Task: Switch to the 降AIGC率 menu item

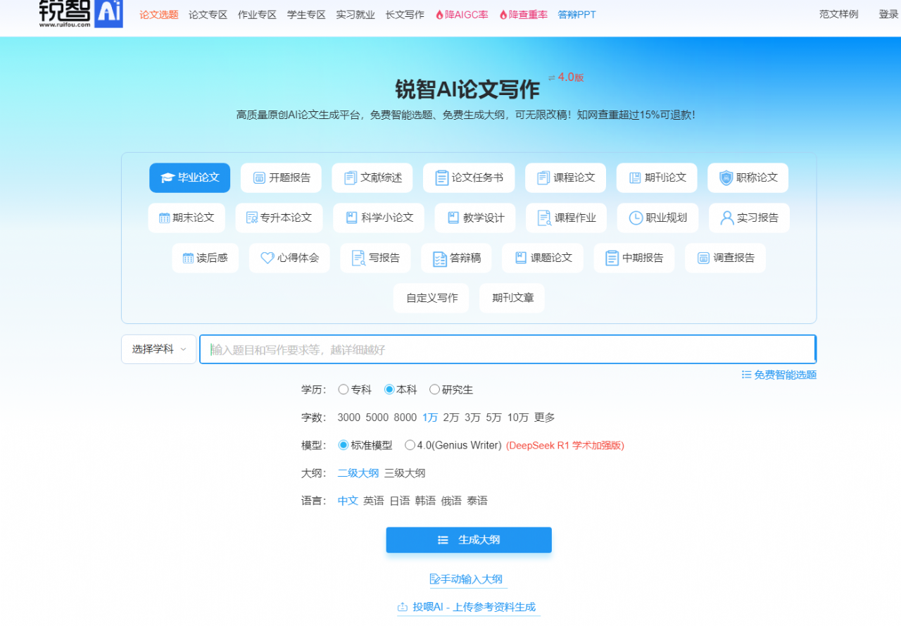Action: (461, 13)
